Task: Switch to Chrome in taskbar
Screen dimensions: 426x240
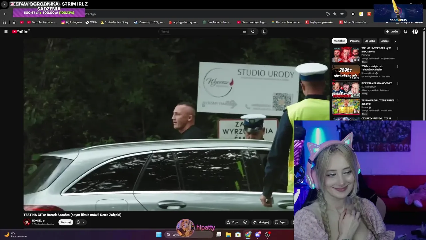Action: click(248, 235)
